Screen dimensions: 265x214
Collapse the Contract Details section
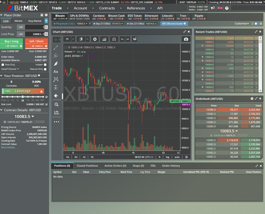pos(2,110)
